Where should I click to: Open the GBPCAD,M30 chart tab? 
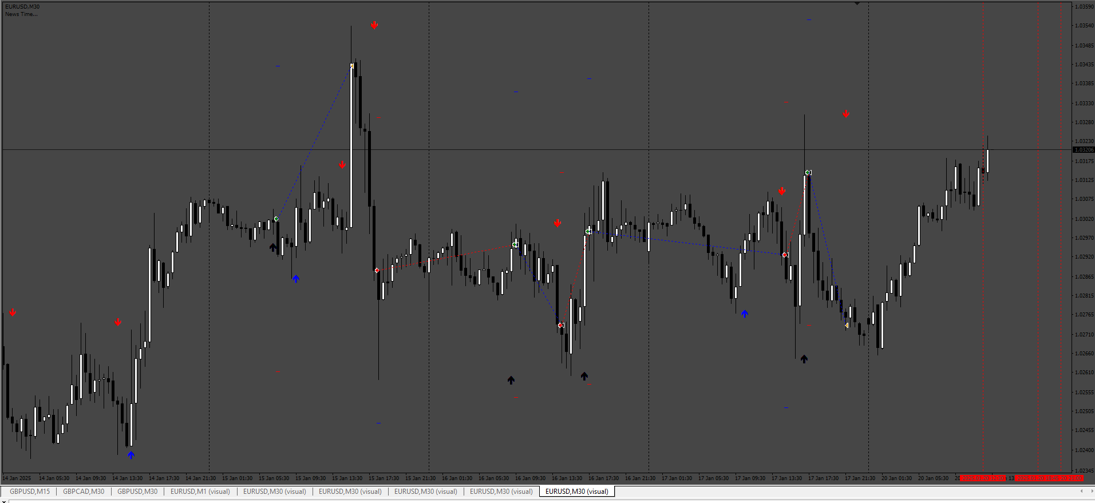point(84,492)
